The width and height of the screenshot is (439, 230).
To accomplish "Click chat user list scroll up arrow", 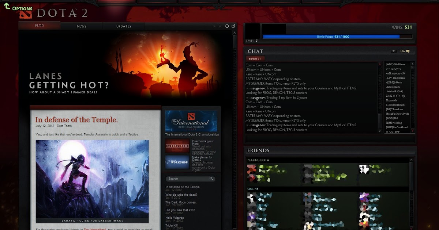I will (x=413, y=64).
